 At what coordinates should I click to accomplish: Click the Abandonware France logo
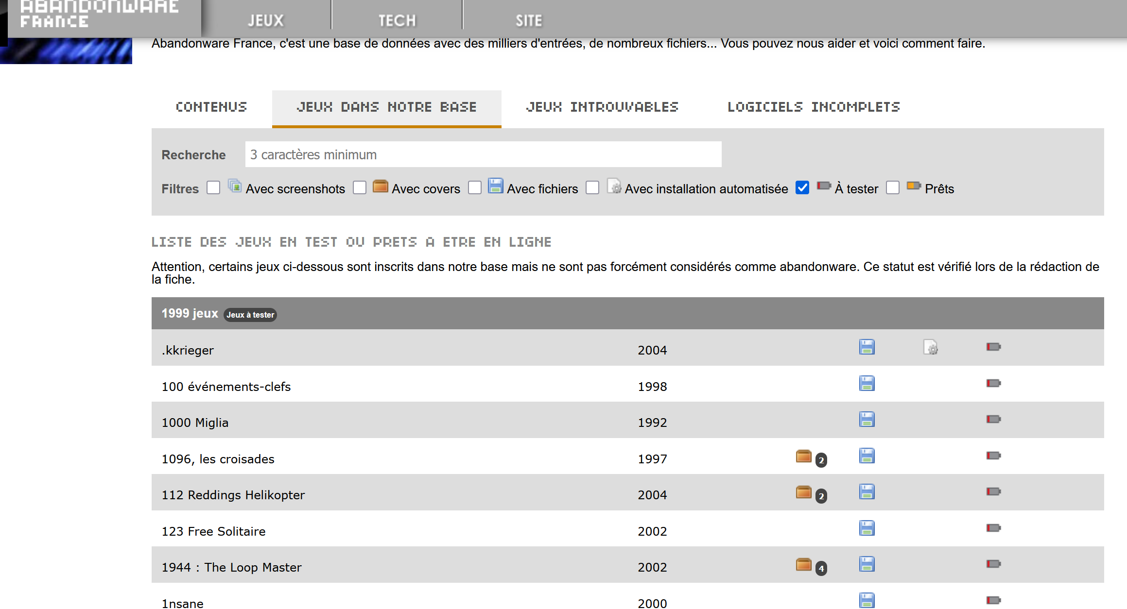pos(100,15)
